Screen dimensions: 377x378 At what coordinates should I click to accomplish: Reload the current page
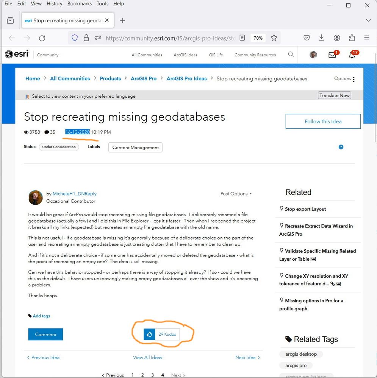(42, 38)
